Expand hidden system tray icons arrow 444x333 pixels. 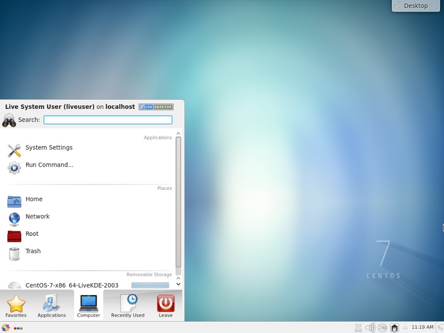click(x=405, y=328)
